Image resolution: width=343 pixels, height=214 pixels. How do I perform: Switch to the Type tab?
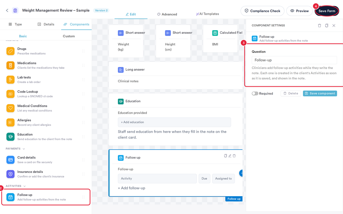pyautogui.click(x=15, y=24)
